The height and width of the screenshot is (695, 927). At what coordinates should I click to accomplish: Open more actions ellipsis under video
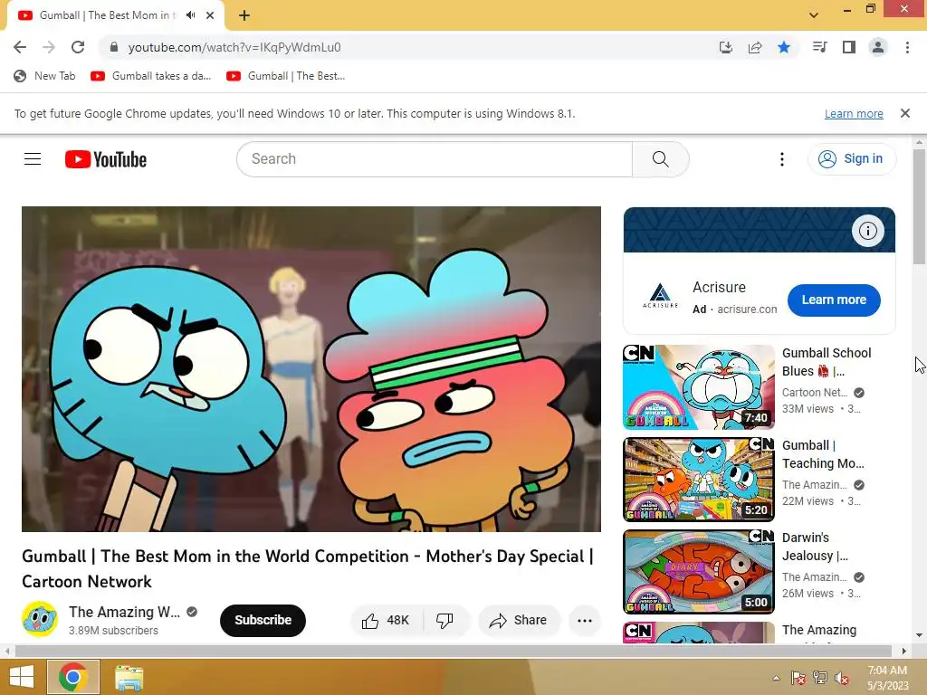[585, 620]
